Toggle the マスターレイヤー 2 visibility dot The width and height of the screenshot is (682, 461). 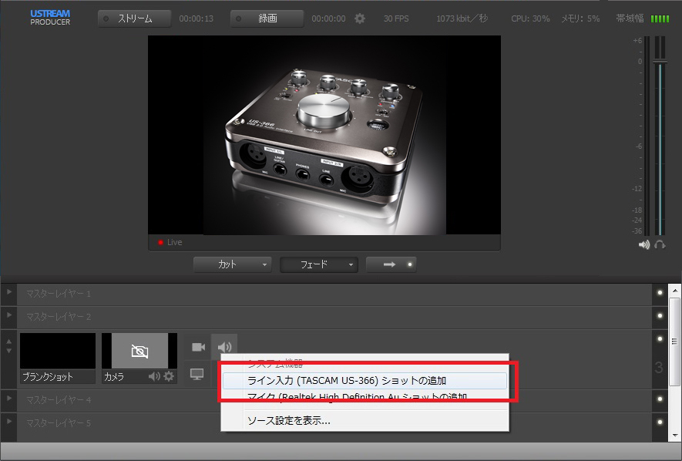tap(660, 316)
